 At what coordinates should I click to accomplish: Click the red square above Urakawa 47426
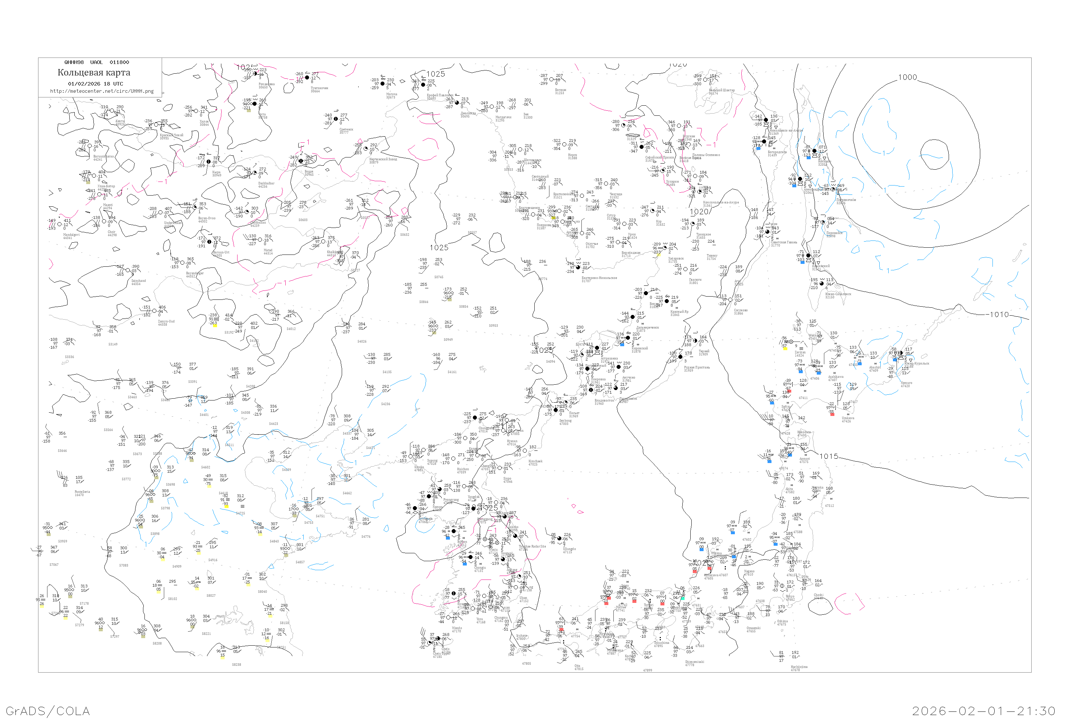click(832, 414)
